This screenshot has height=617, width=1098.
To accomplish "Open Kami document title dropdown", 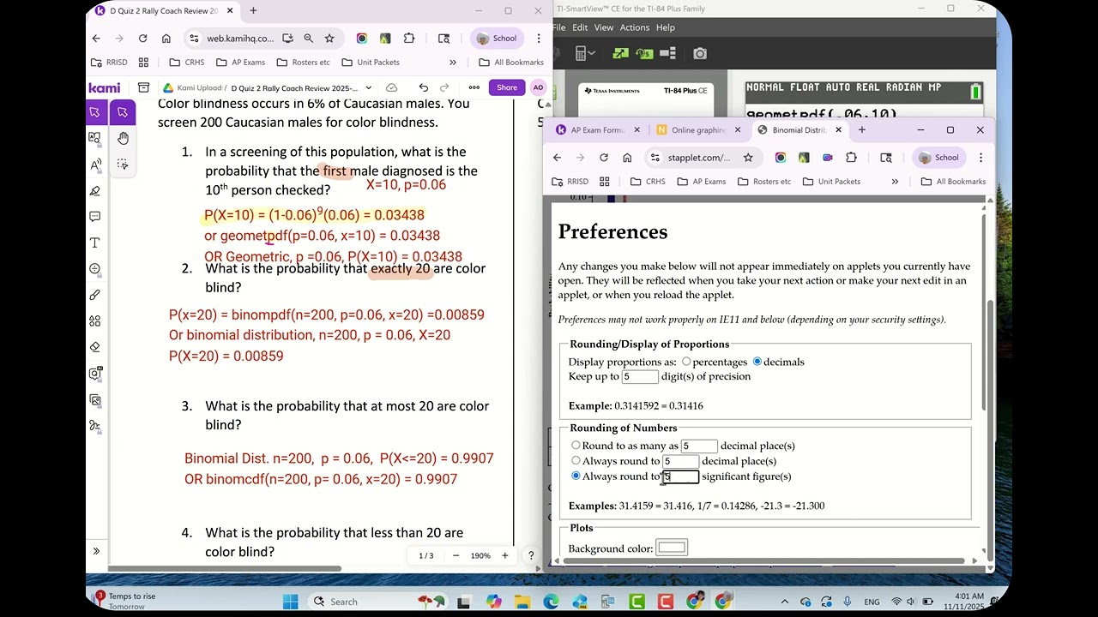I will coord(368,87).
